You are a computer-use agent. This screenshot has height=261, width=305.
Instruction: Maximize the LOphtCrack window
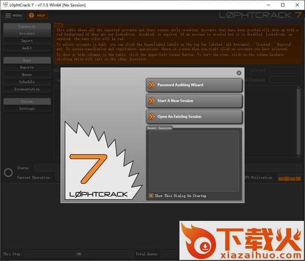pos(283,5)
